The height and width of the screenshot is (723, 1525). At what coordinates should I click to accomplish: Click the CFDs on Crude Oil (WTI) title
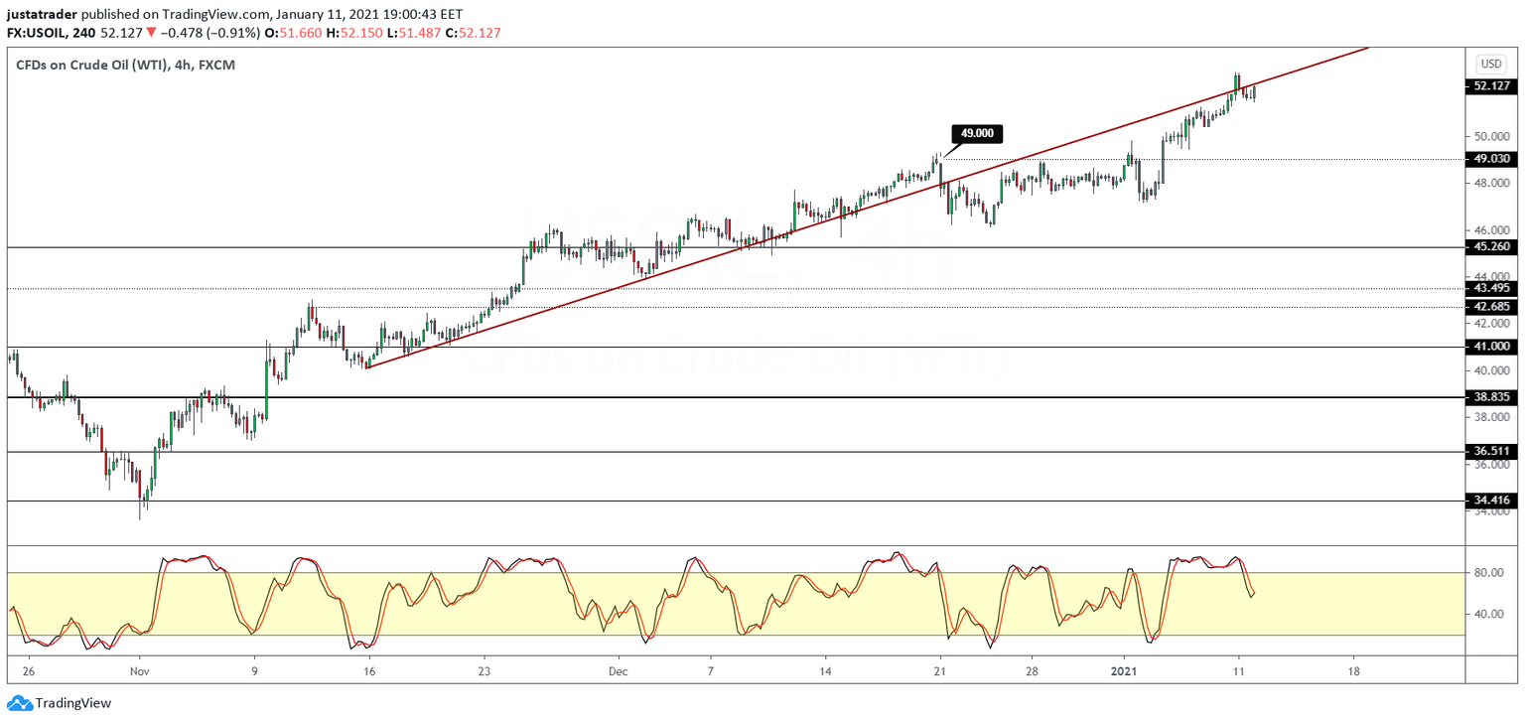tap(122, 65)
